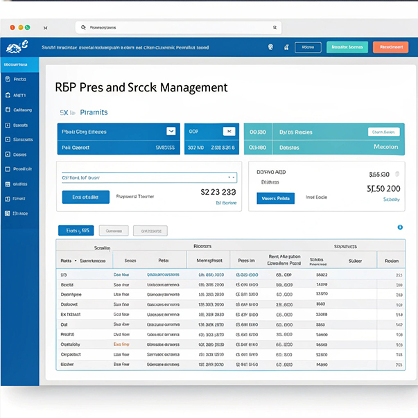The width and height of the screenshot is (418, 418).
Task: Select the highlighted top item in the left sidebar
Action: click(x=19, y=64)
